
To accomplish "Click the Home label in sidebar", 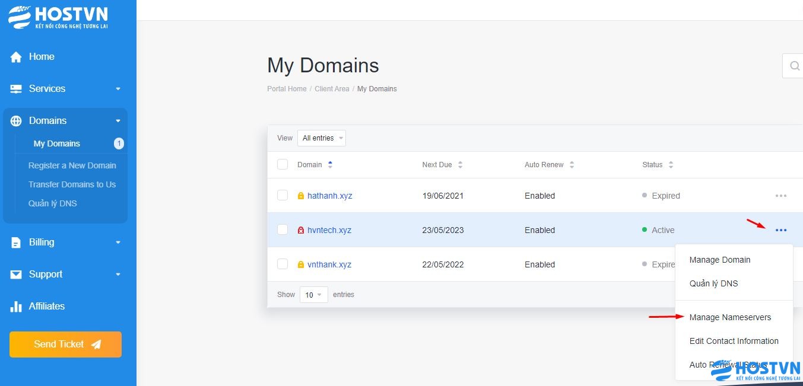I will click(42, 57).
